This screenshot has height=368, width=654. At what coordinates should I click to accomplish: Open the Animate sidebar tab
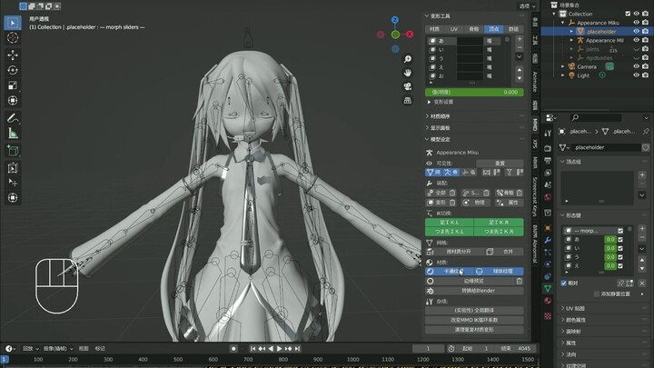pos(535,81)
